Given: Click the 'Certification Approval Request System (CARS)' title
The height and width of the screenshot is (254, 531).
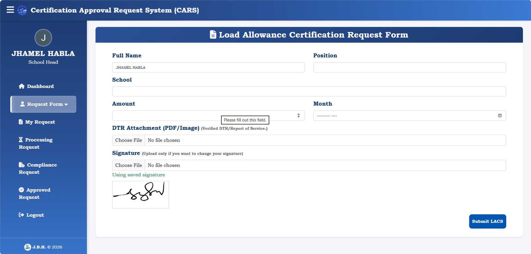Looking at the screenshot, I should coord(115,10).
